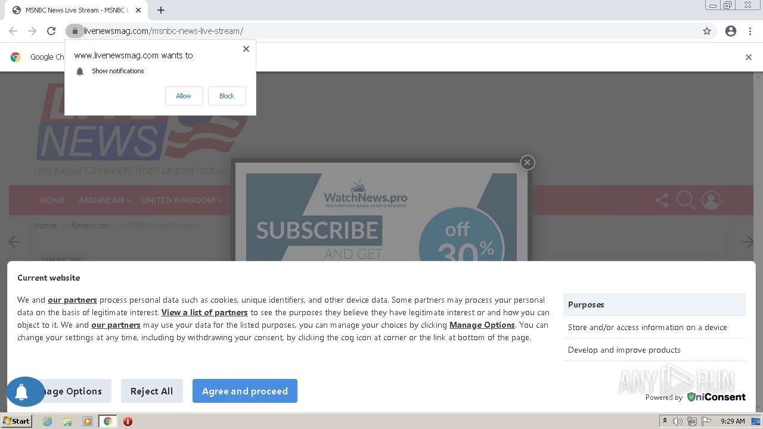Click the UniConsent logo link
Viewport: 763px width, 429px height.
[x=717, y=397]
